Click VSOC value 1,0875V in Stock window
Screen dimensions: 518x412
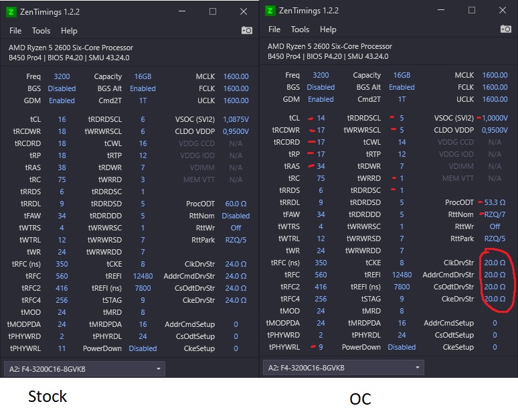click(x=236, y=119)
